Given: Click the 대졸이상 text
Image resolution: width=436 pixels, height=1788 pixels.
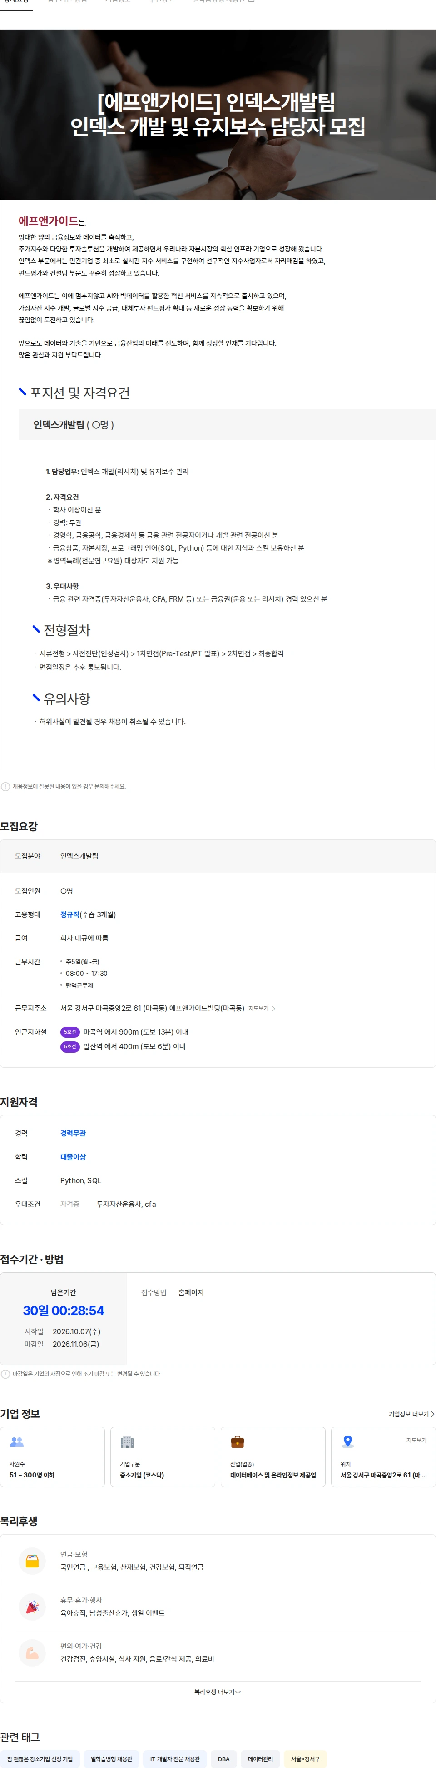Looking at the screenshot, I should (x=73, y=1157).
